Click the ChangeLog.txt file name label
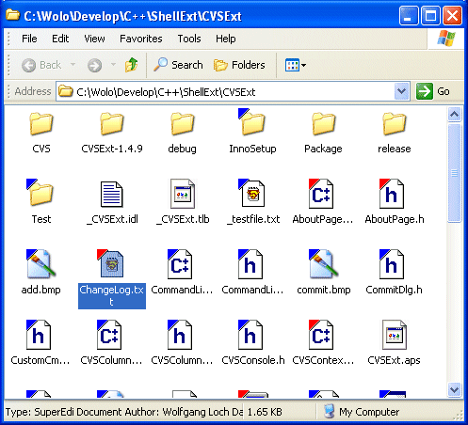468x425 pixels. coord(111,295)
